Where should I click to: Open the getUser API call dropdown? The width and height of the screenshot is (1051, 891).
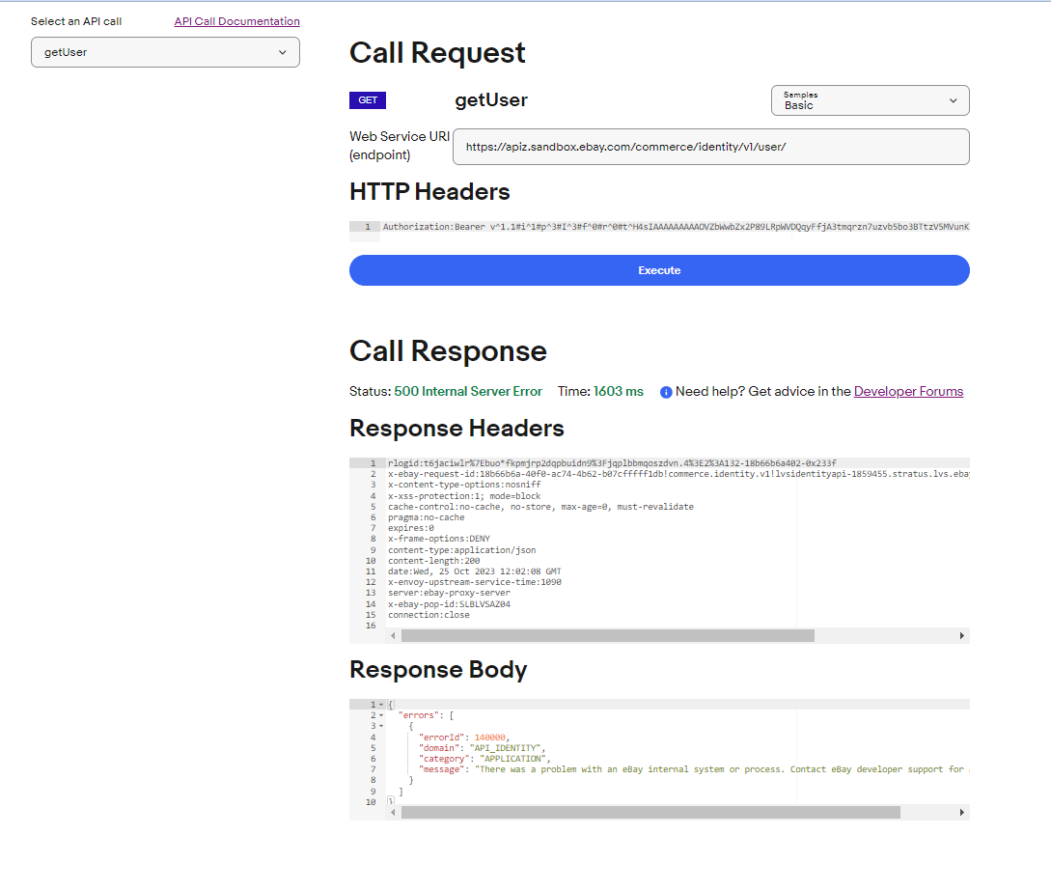[x=165, y=52]
